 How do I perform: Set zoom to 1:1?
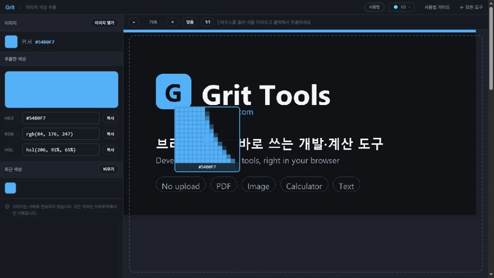pos(208,22)
